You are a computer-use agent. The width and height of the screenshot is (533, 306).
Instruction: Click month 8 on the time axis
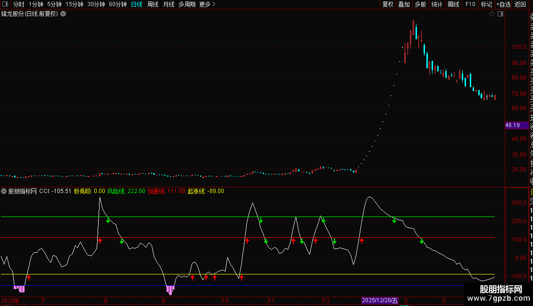107,301
